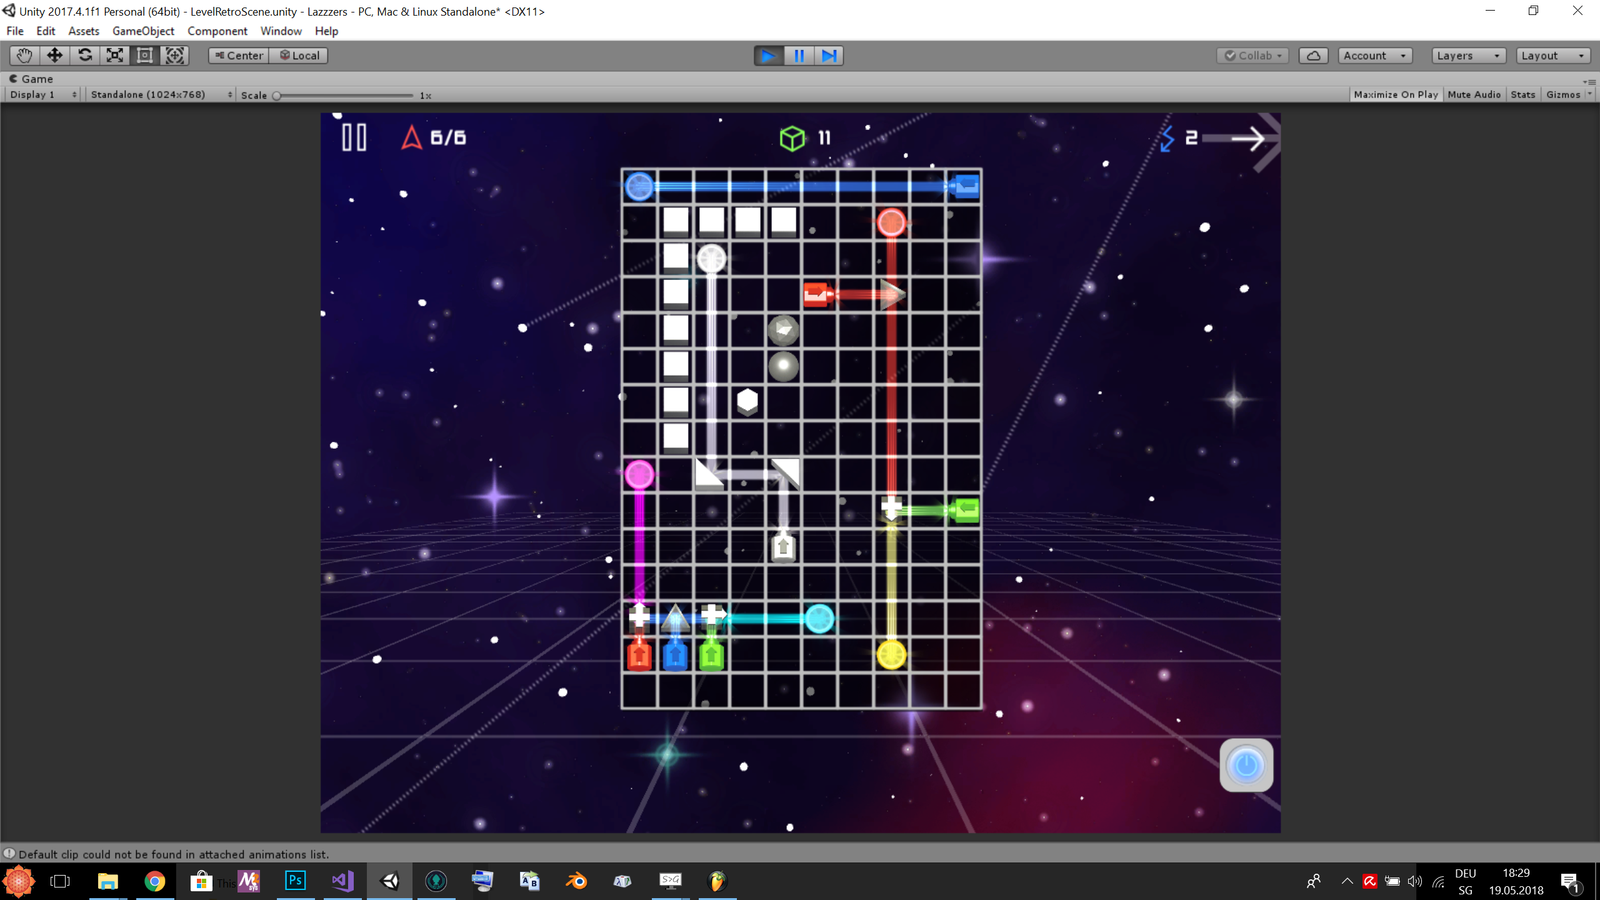Open the Cloud services button
Viewport: 1600px width, 900px height.
(1313, 56)
